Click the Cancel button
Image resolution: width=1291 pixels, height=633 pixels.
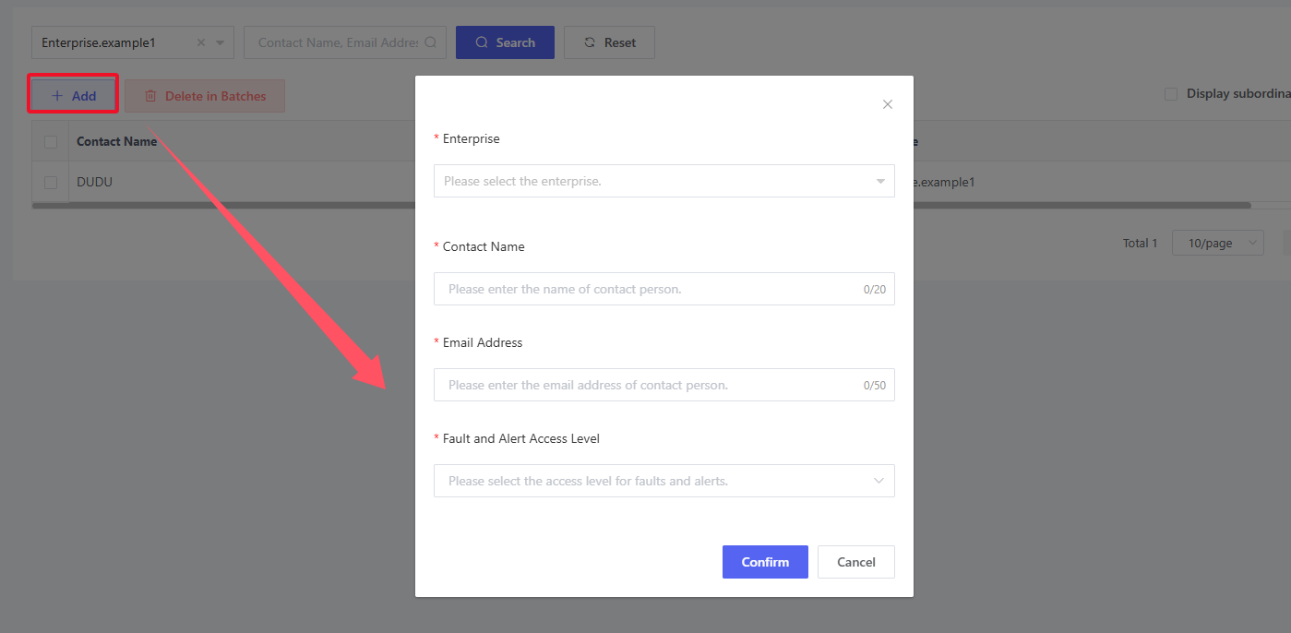pyautogui.click(x=855, y=562)
